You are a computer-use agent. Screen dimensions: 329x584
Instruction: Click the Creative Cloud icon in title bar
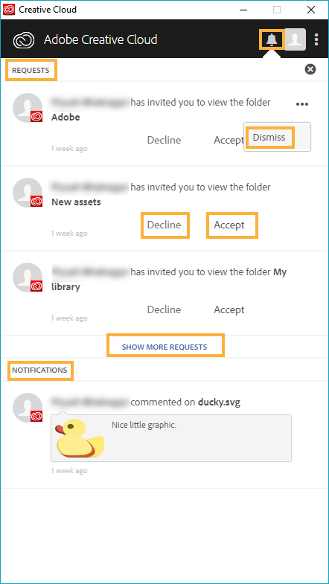pos(9,10)
